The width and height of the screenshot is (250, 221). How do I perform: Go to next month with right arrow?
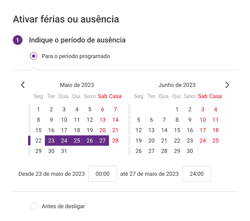click(x=227, y=85)
